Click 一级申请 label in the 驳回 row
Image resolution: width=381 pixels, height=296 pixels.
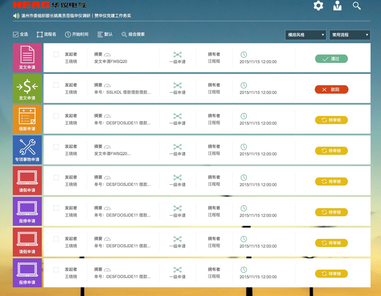[x=177, y=92]
